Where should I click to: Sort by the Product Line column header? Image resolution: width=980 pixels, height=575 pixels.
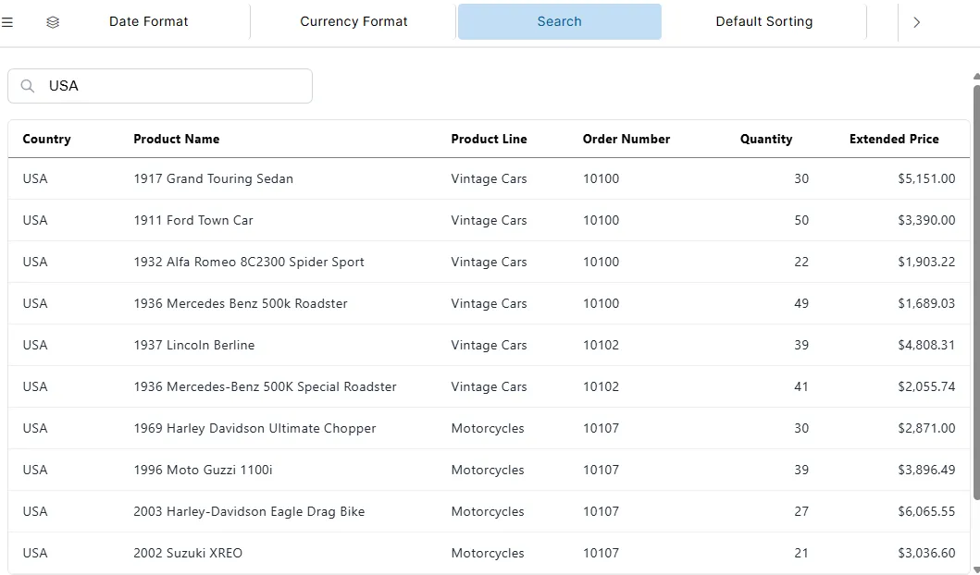click(x=489, y=139)
